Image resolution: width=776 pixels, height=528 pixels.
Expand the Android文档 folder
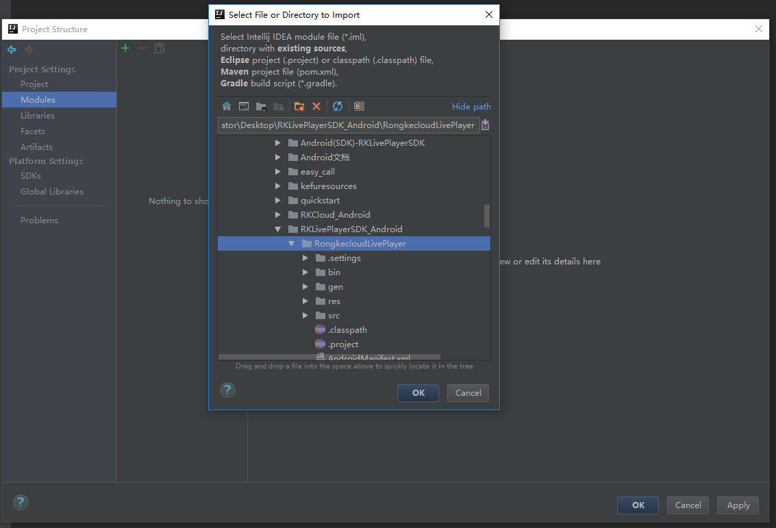(x=277, y=157)
